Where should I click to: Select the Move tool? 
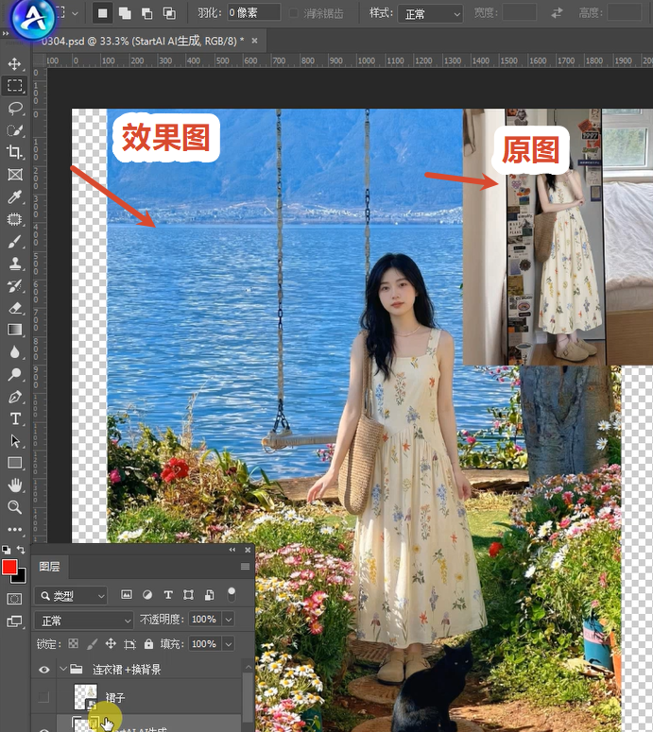pyautogui.click(x=14, y=63)
